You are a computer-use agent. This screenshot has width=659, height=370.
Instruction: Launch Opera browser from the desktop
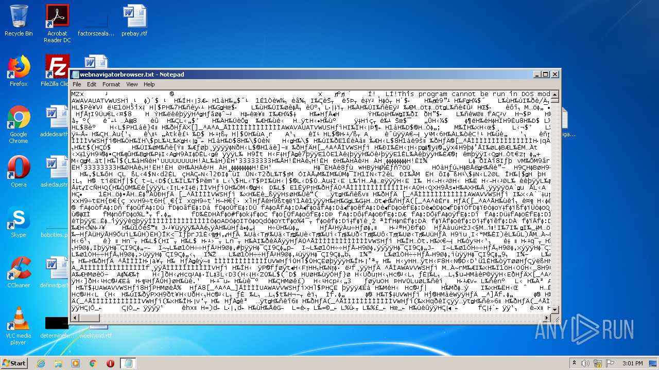(x=19, y=172)
